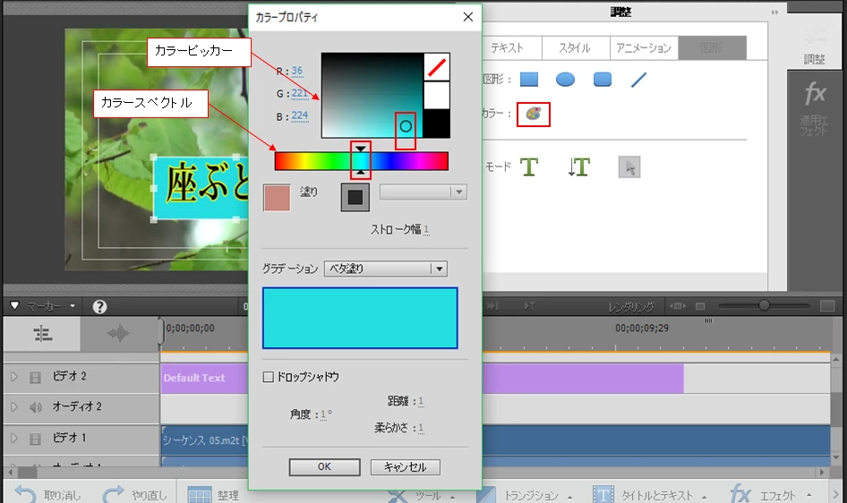The image size is (847, 503).
Task: Click the zoom out timeline icon
Action: pos(700,307)
